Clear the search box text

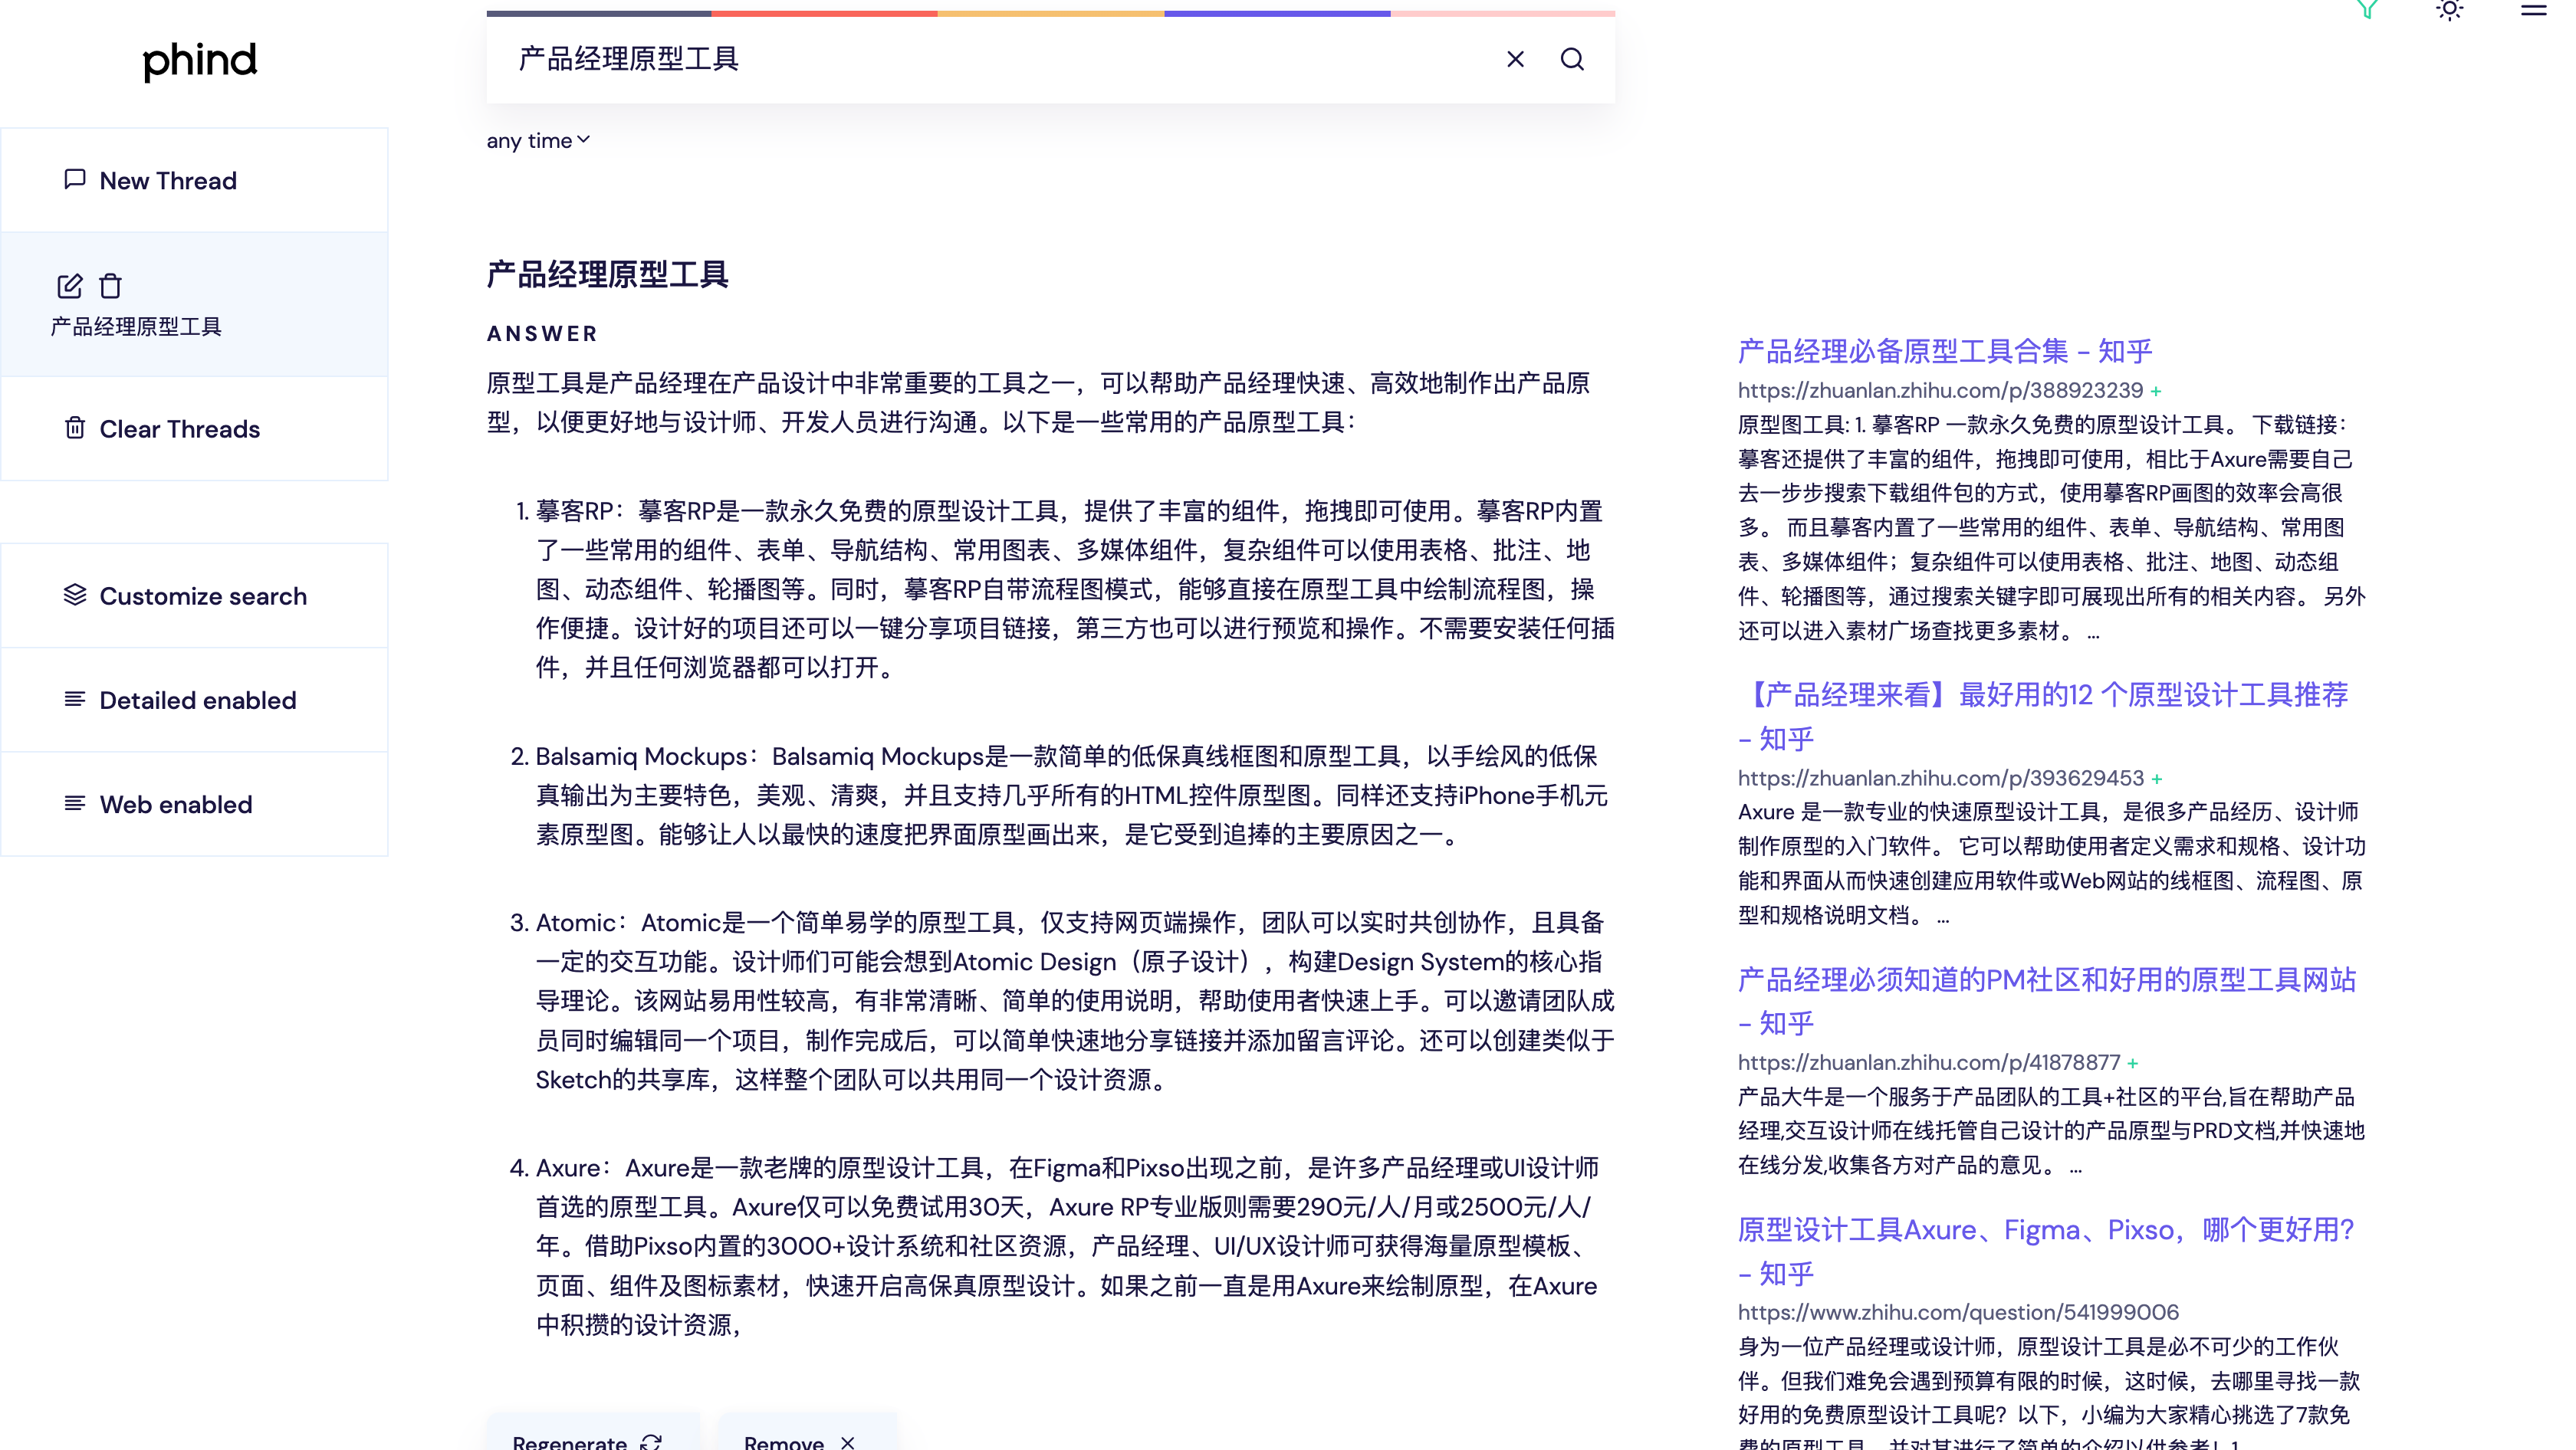pos(1515,59)
